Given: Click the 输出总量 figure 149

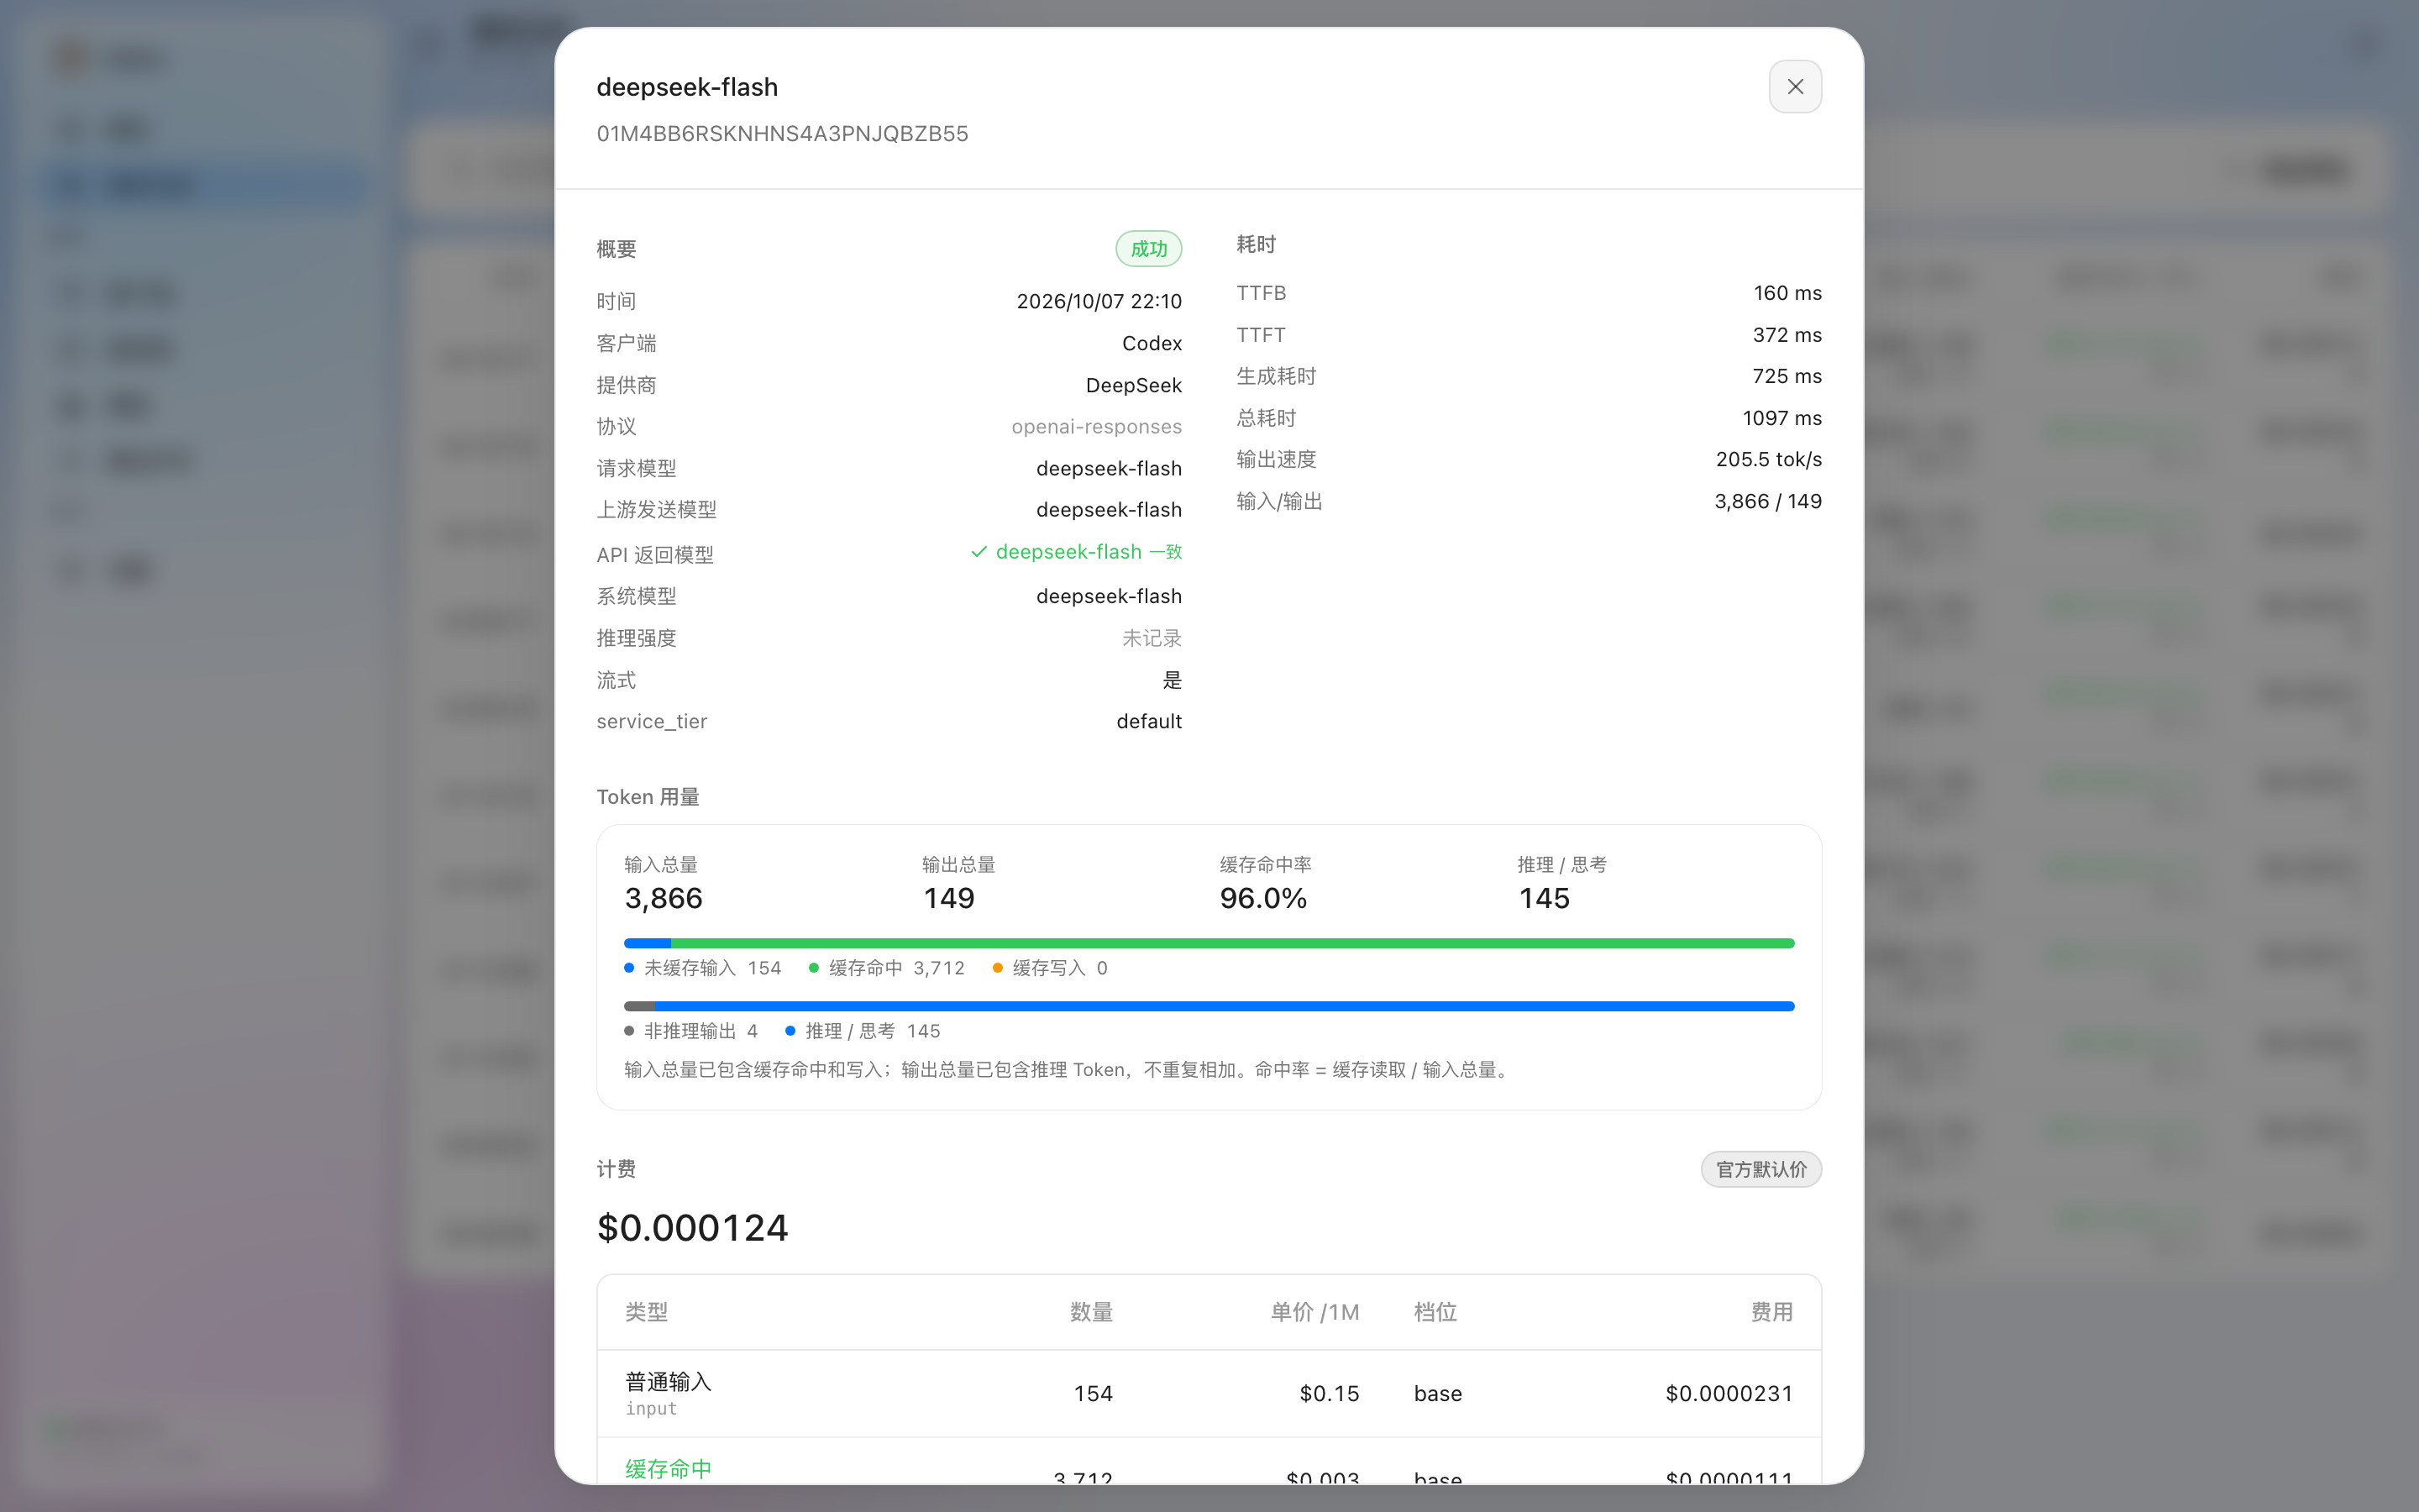Looking at the screenshot, I should coord(948,898).
